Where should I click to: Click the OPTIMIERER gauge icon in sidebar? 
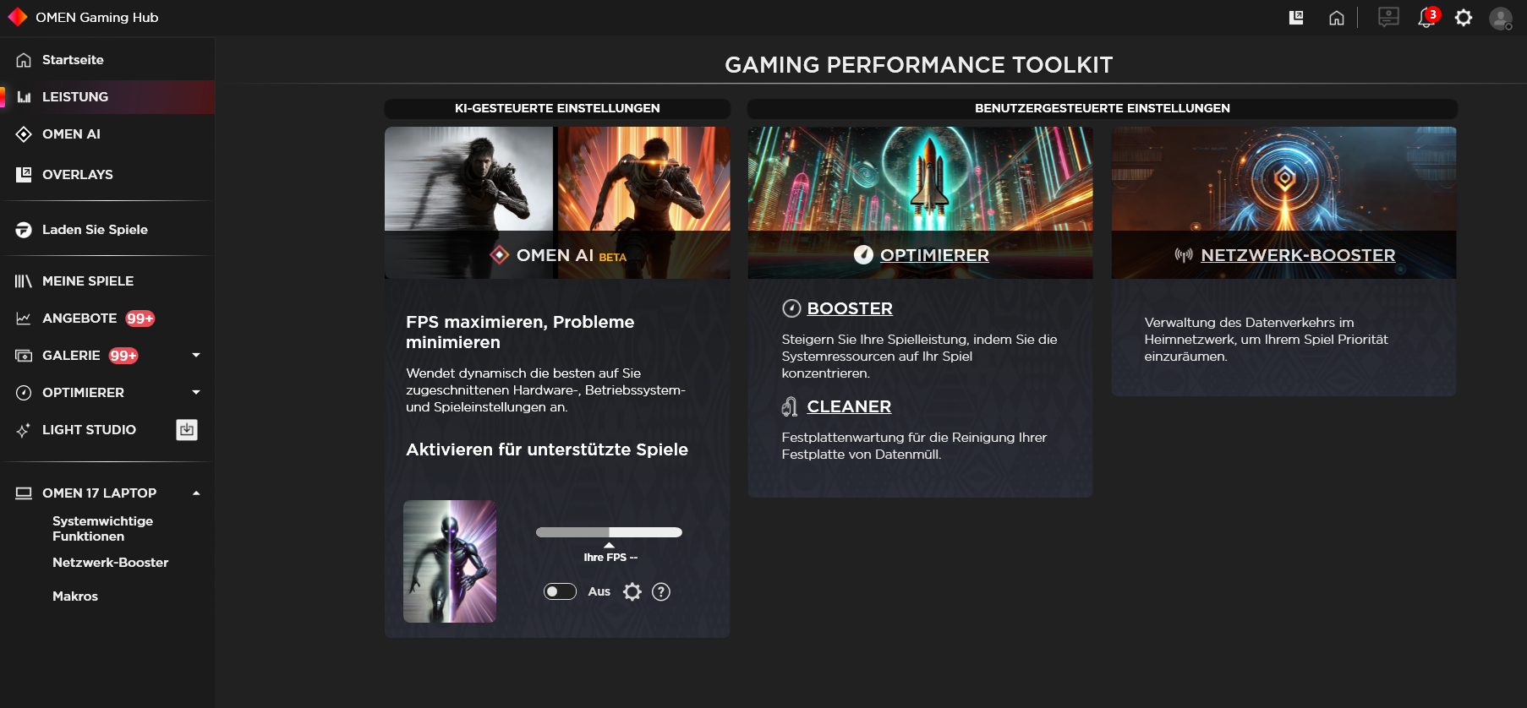point(24,393)
